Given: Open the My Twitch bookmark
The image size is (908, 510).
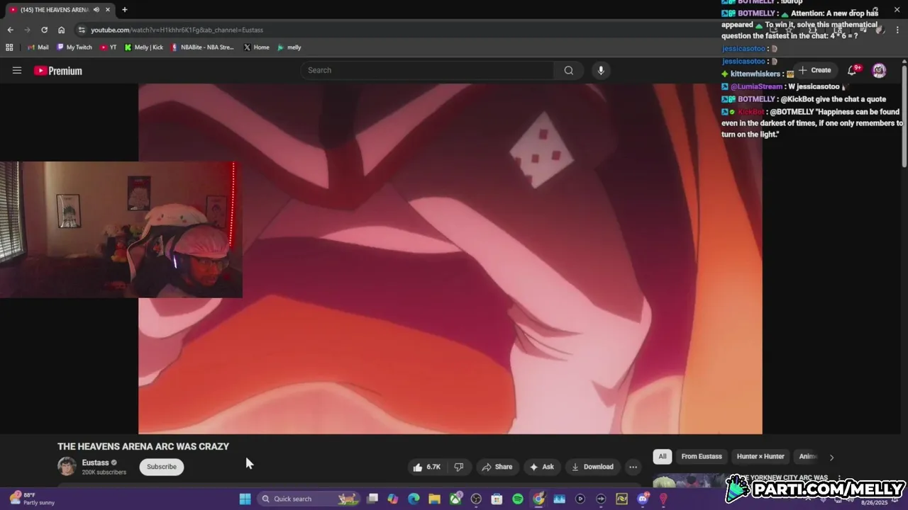Looking at the screenshot, I should [x=74, y=47].
